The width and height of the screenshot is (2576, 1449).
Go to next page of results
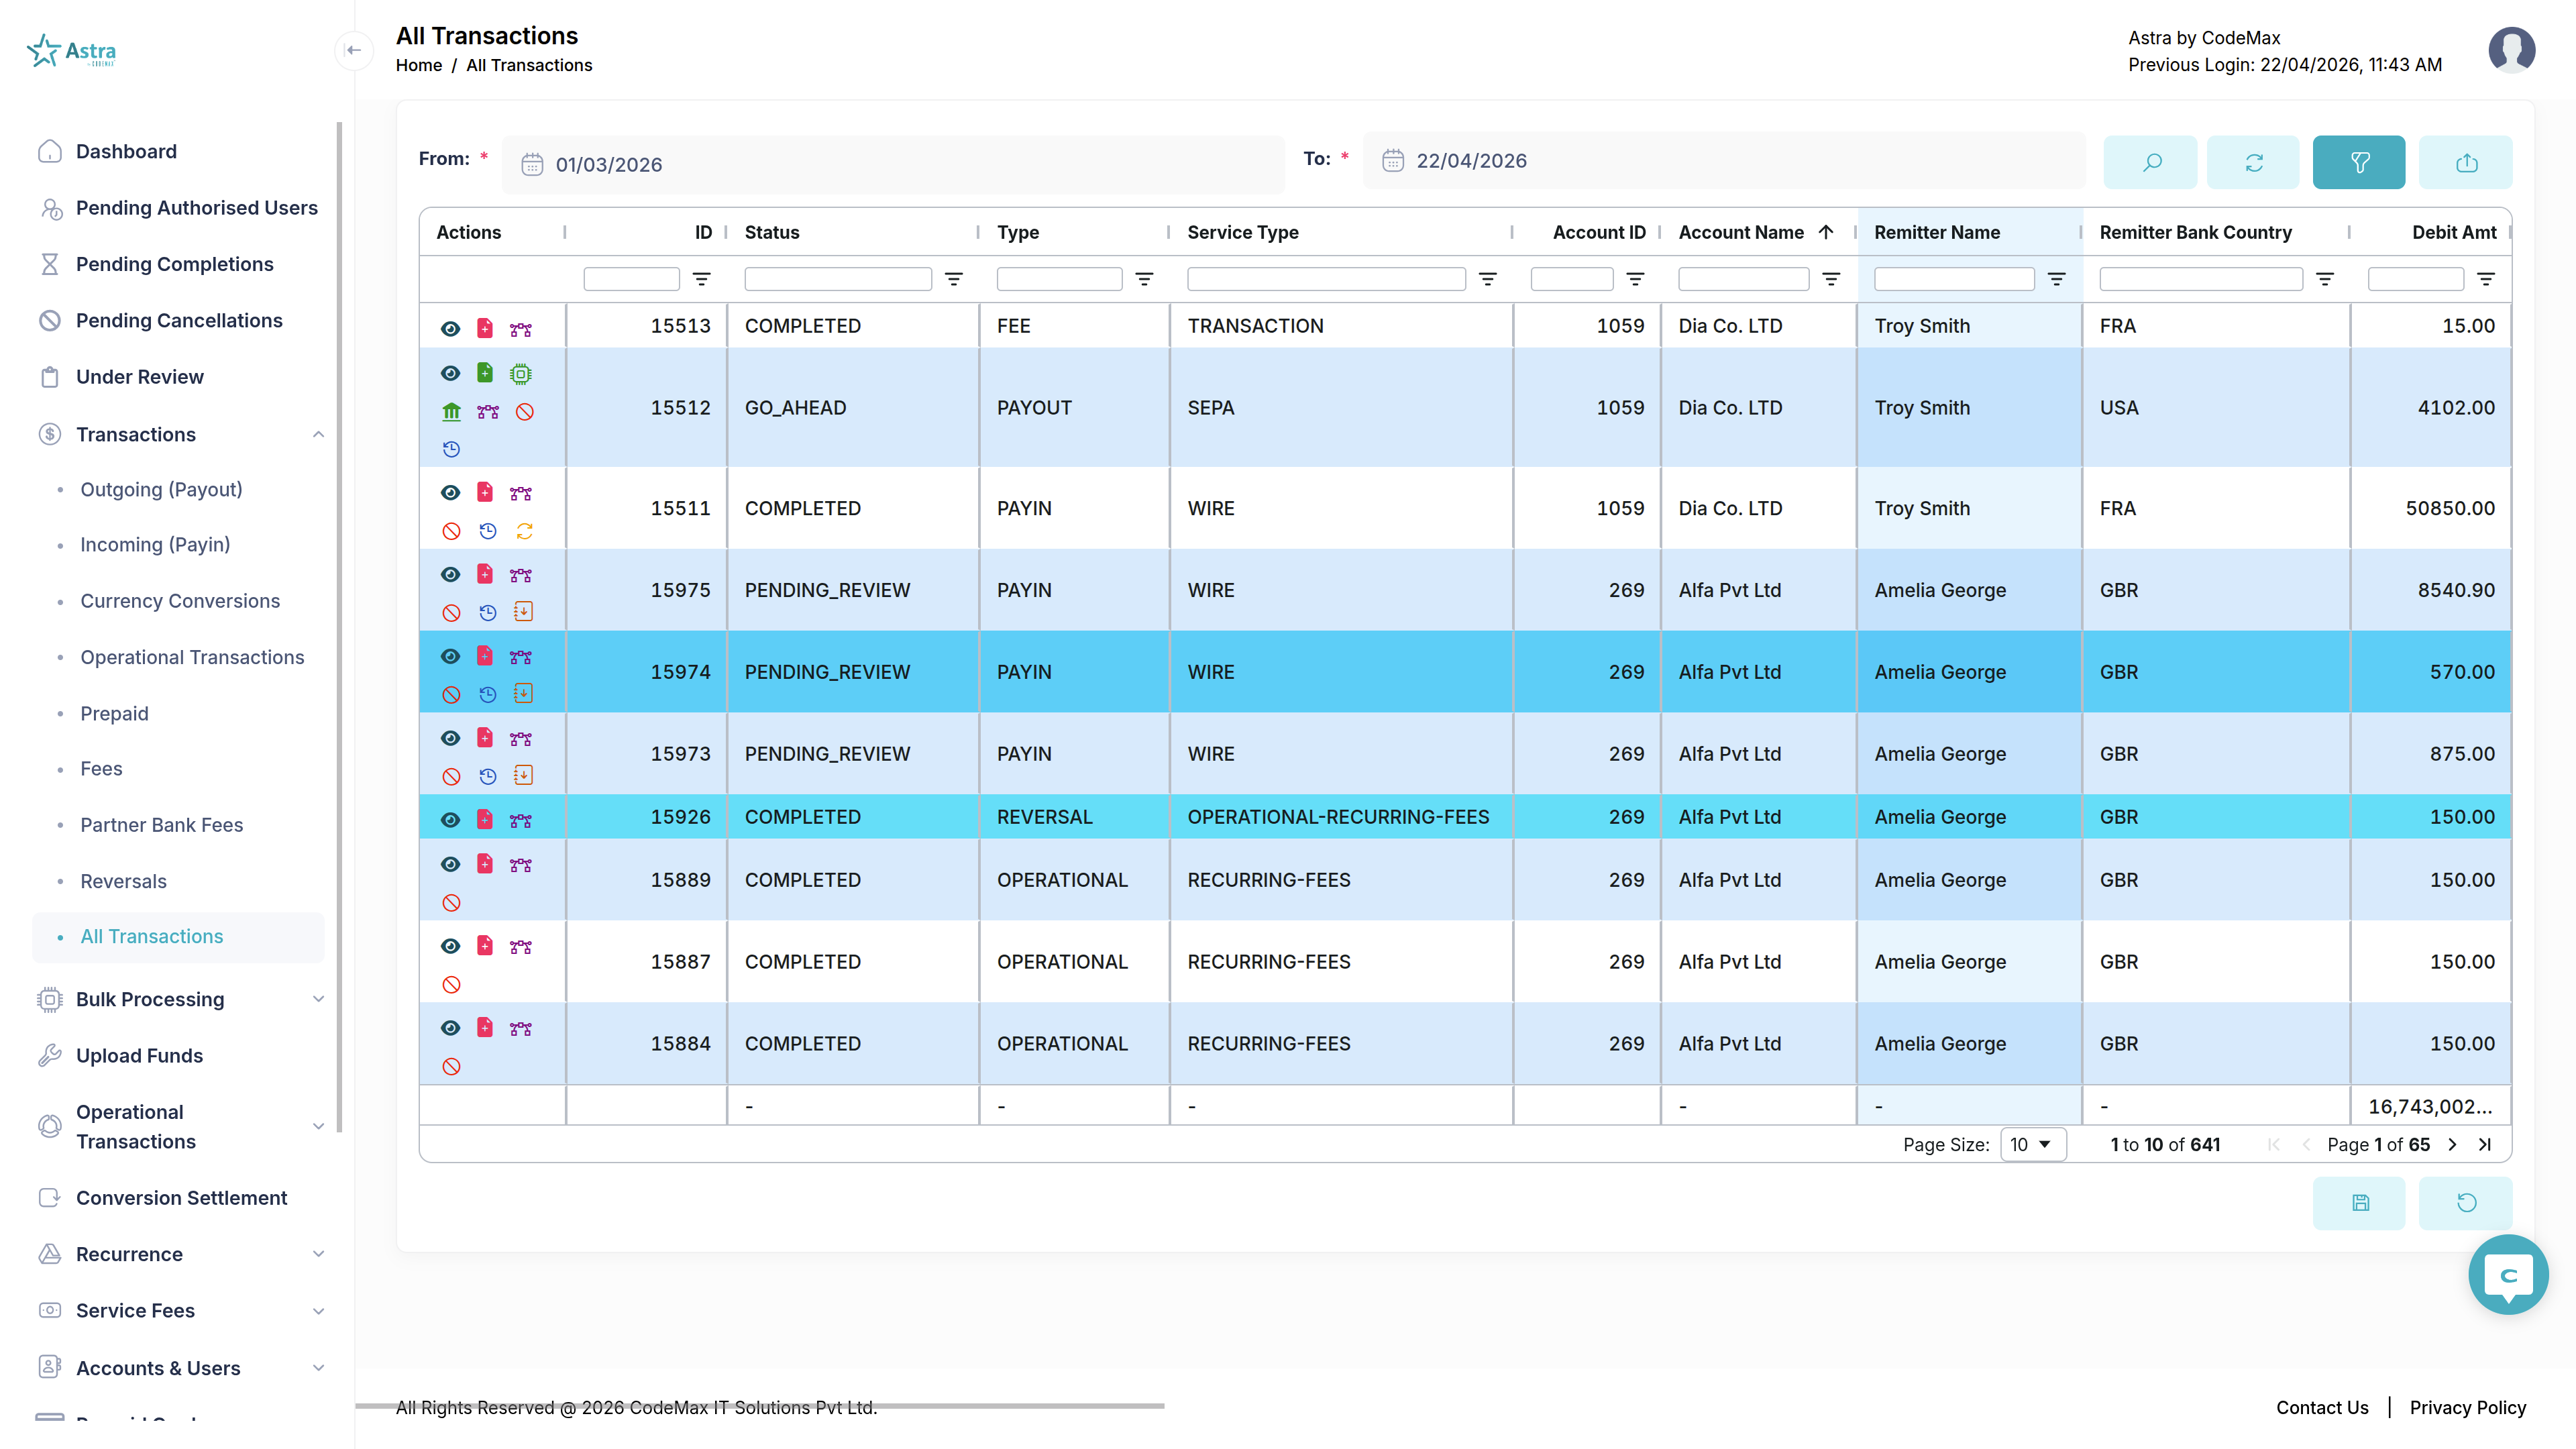(2452, 1145)
